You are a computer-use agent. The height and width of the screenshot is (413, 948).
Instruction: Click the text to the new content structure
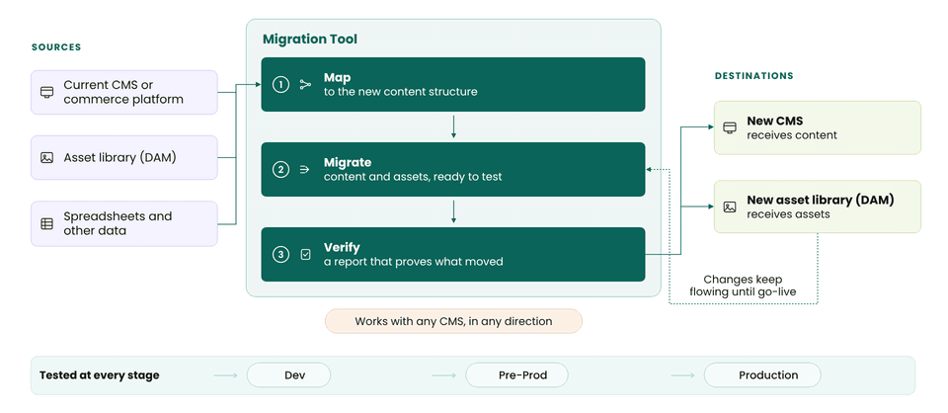pyautogui.click(x=401, y=92)
